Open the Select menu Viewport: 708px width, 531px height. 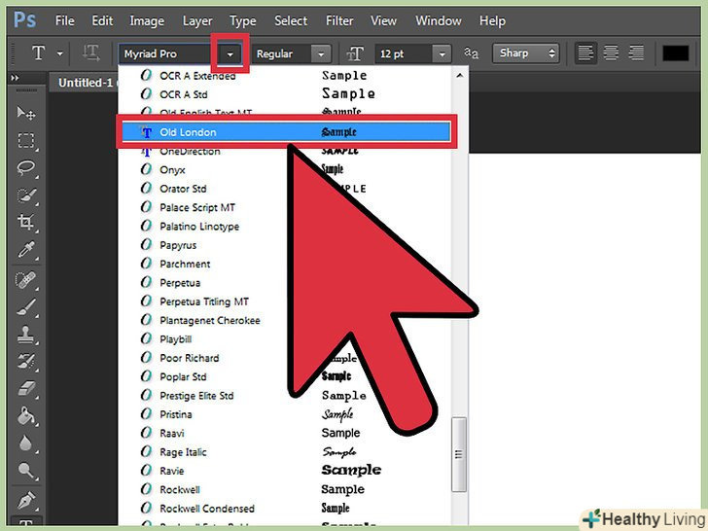point(291,20)
